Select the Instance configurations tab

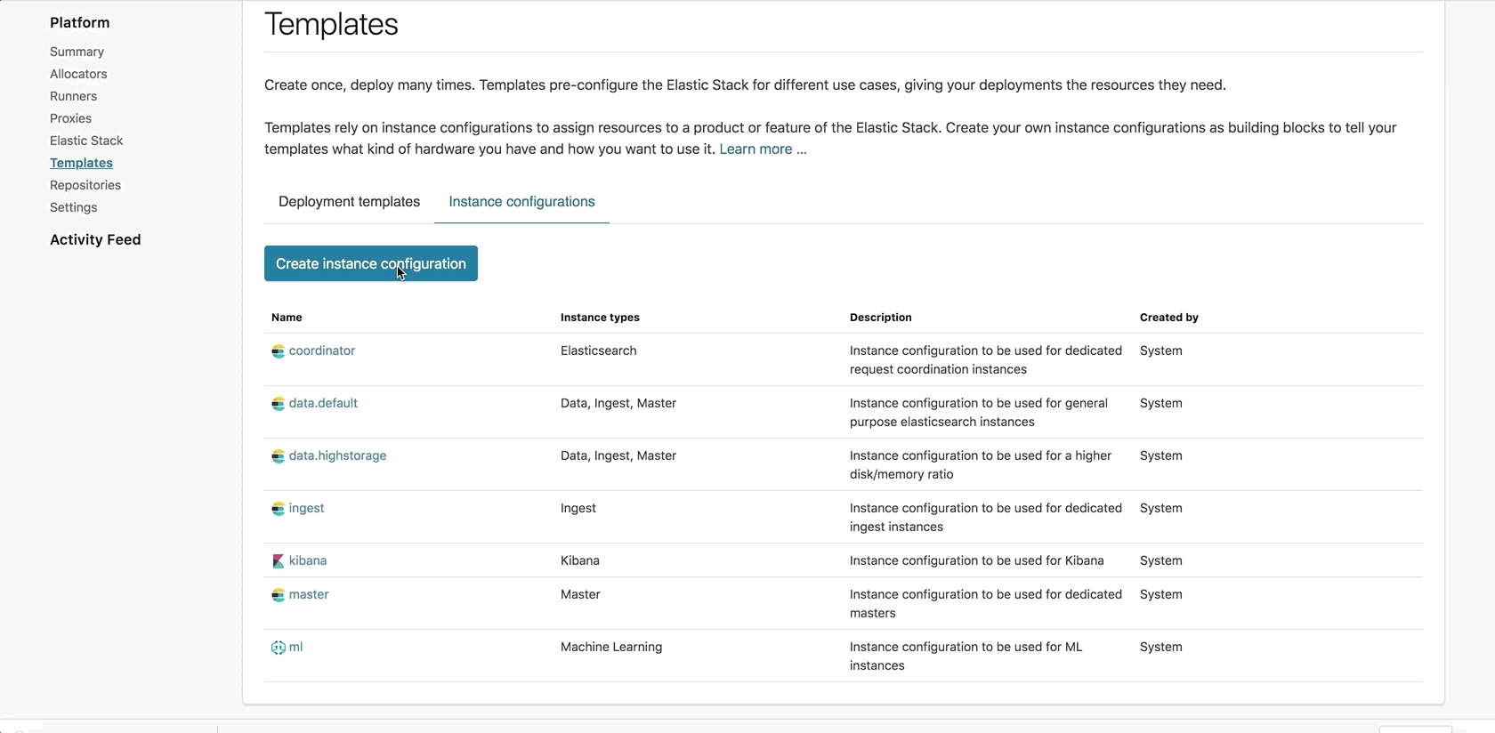pyautogui.click(x=521, y=202)
